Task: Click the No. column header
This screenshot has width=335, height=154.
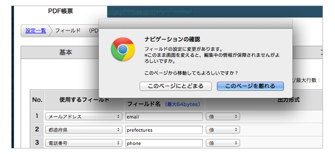Action: pos(37,100)
